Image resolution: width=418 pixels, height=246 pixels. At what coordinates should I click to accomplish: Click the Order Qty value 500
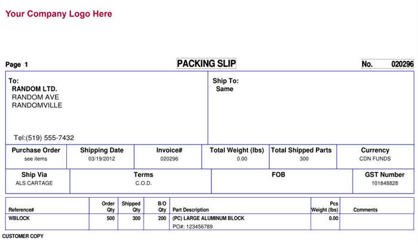110,219
